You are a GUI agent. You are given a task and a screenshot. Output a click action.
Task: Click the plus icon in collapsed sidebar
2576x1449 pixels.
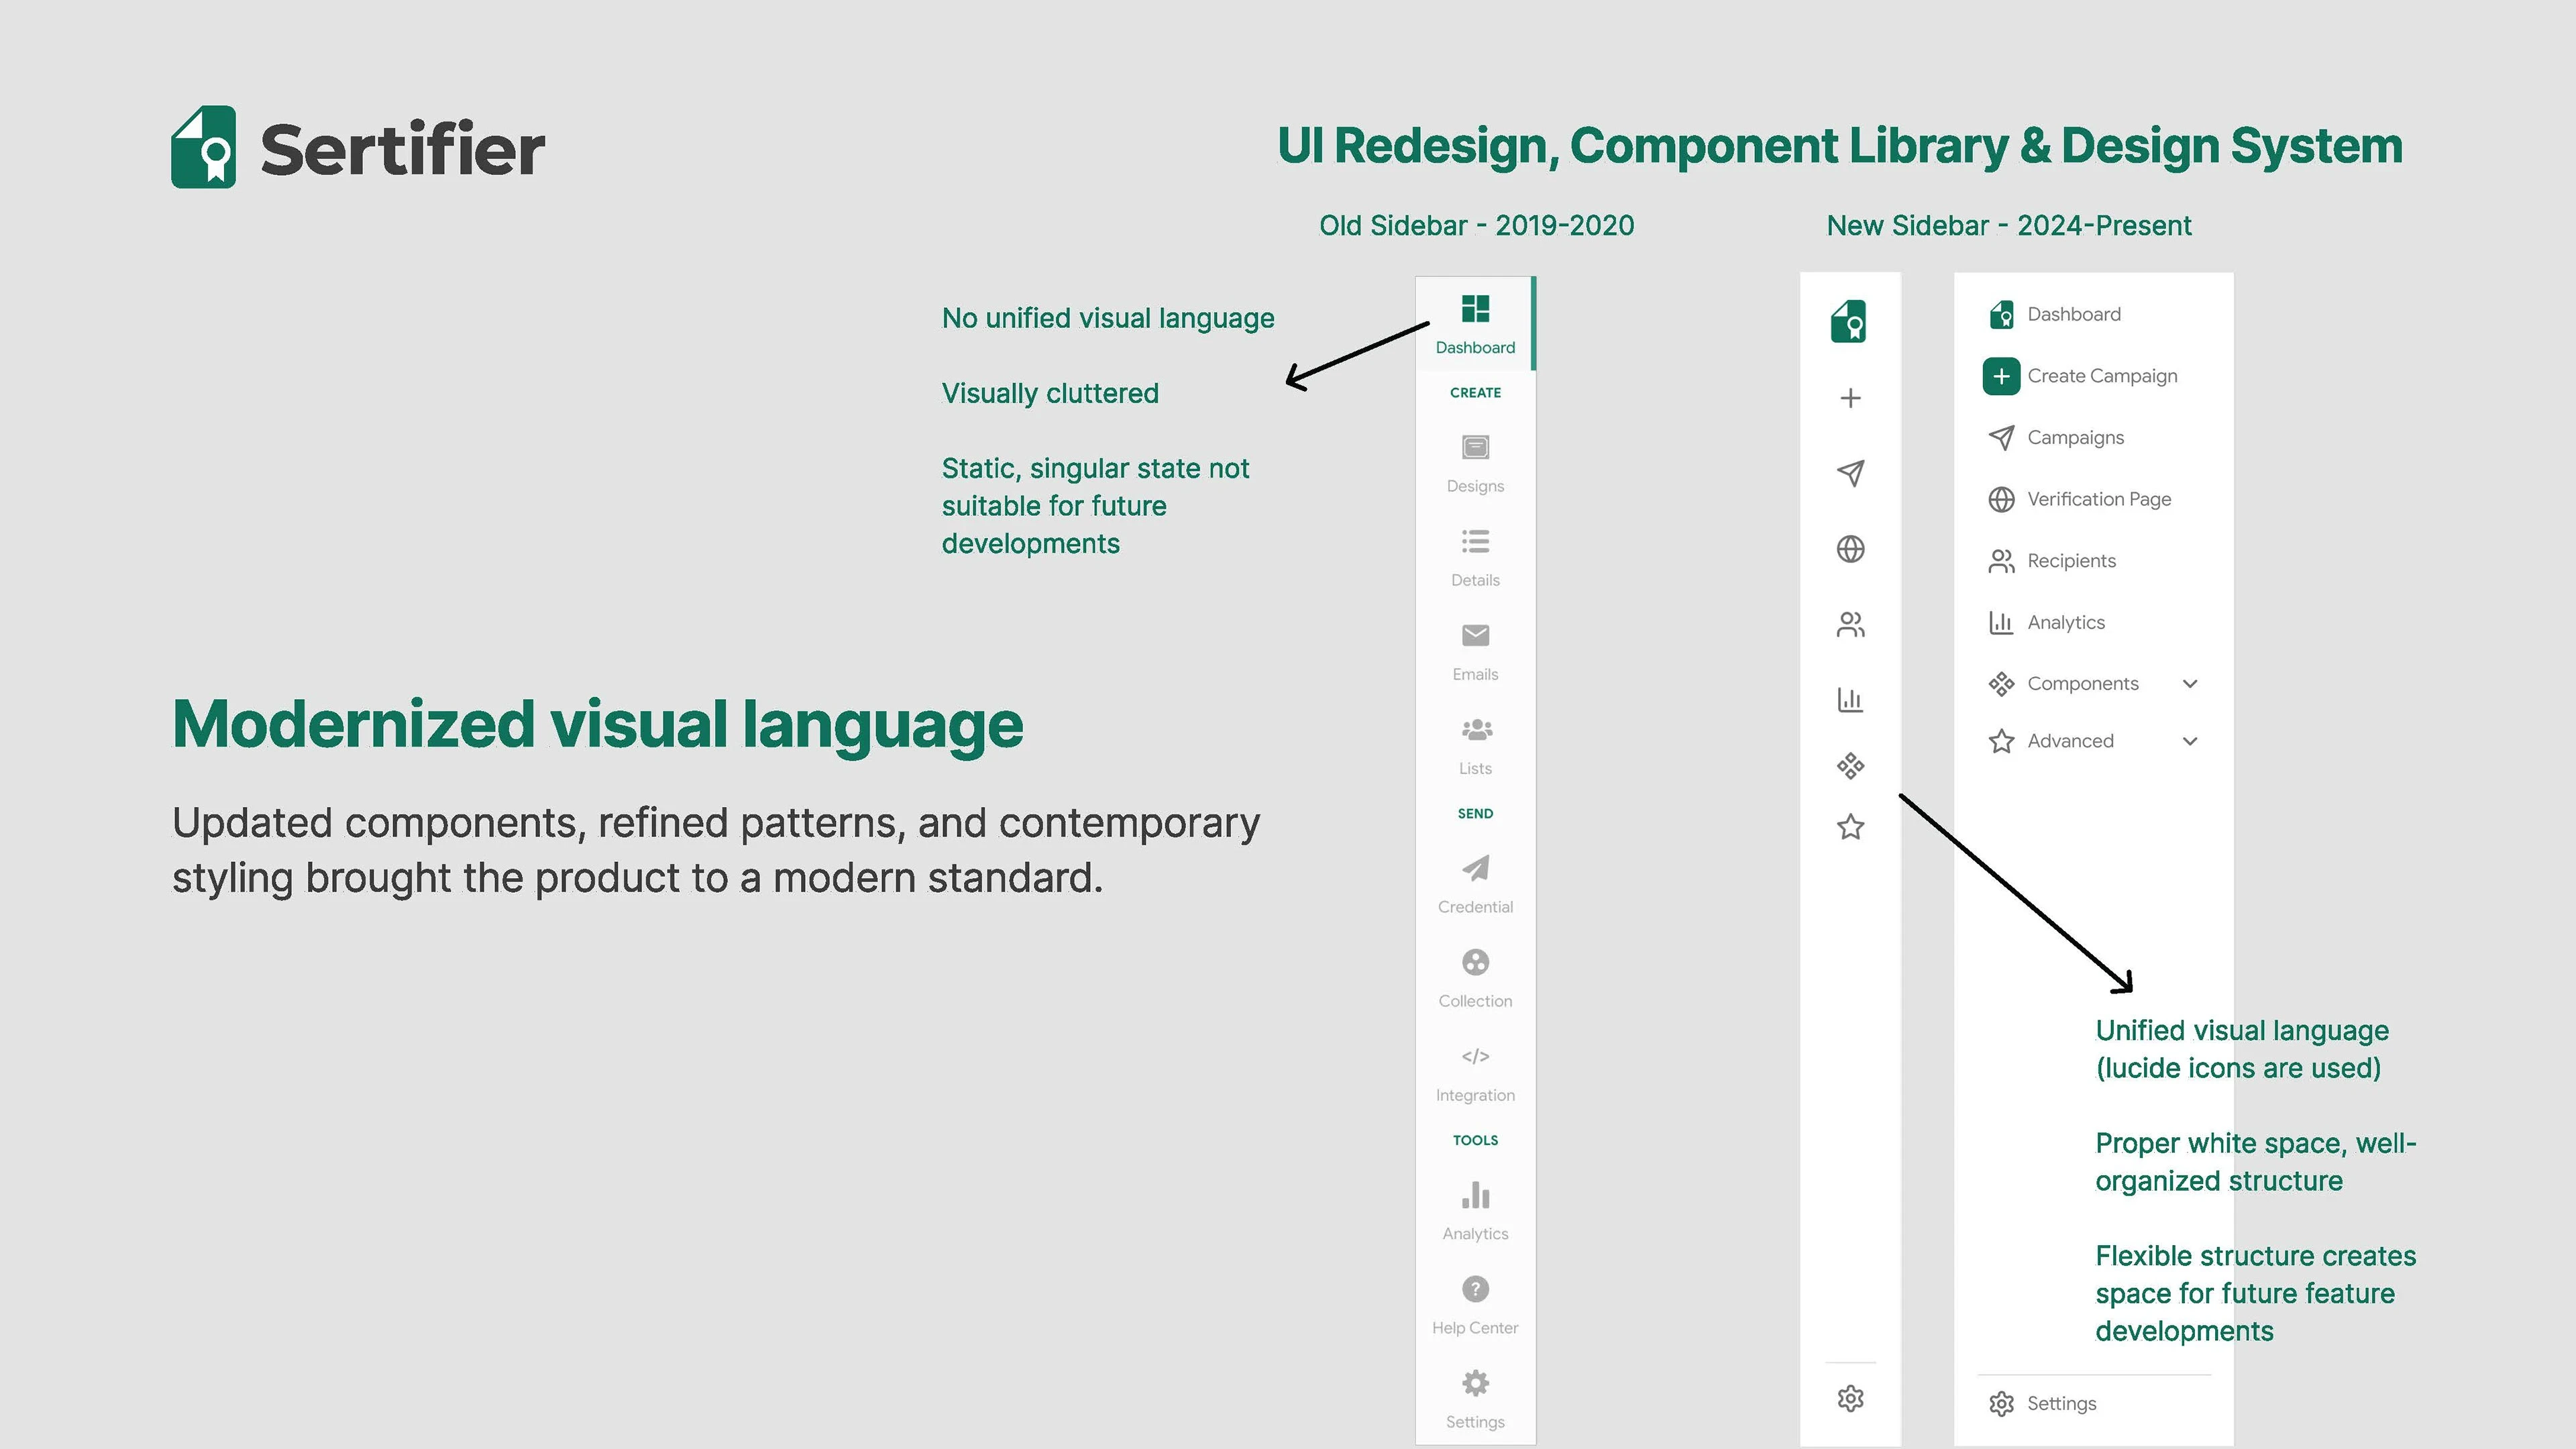click(1850, 398)
